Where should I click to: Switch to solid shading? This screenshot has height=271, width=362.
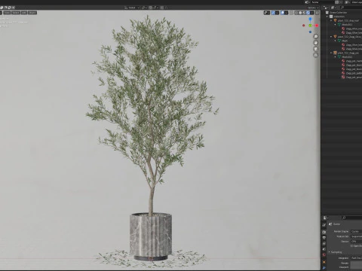coord(300,13)
